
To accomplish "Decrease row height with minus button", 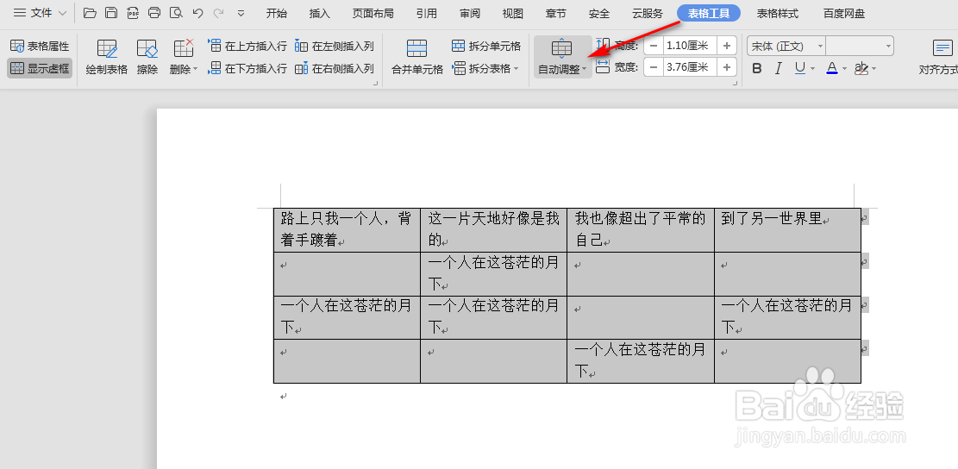I will pyautogui.click(x=654, y=45).
